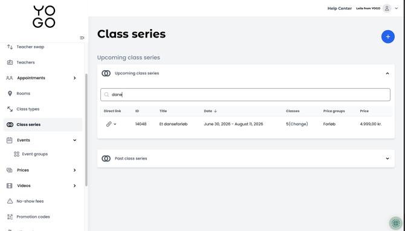
Task: Click the user avatar icon in the header
Action: coord(387,8)
